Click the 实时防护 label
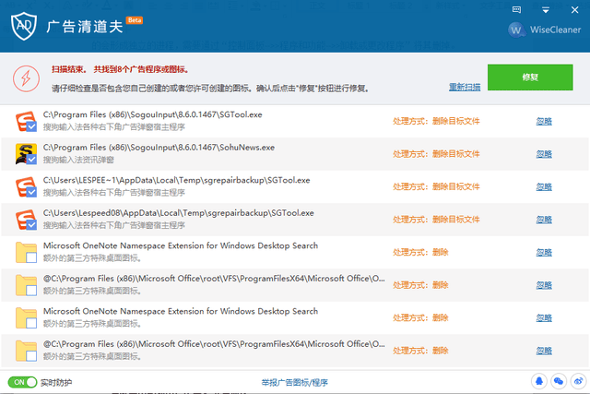 point(56,383)
